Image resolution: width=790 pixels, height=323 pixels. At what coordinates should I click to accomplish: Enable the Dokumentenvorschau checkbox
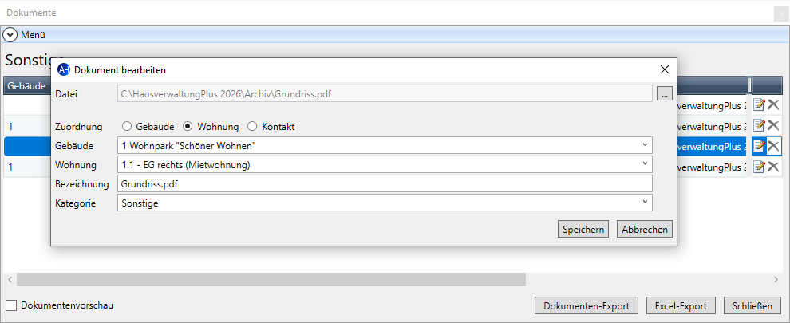tap(12, 305)
